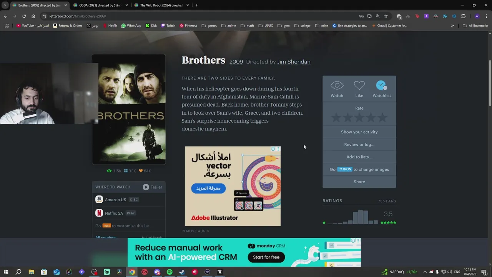This screenshot has height=277, width=492.
Task: Remove Brothers from Watchlist
Action: 381,89
